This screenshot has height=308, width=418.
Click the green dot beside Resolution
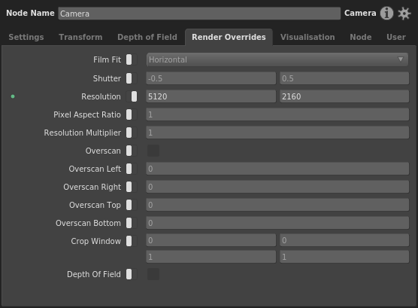click(13, 96)
